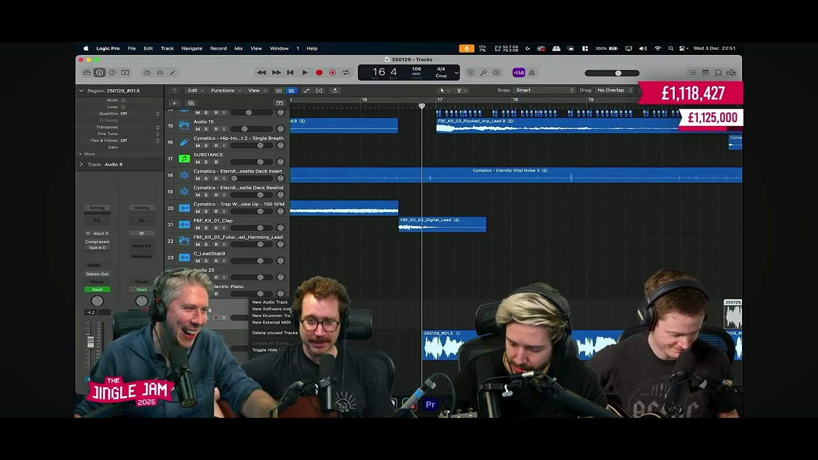818x460 pixels.
Task: Toggle the Metronome click button
Action: click(x=532, y=73)
